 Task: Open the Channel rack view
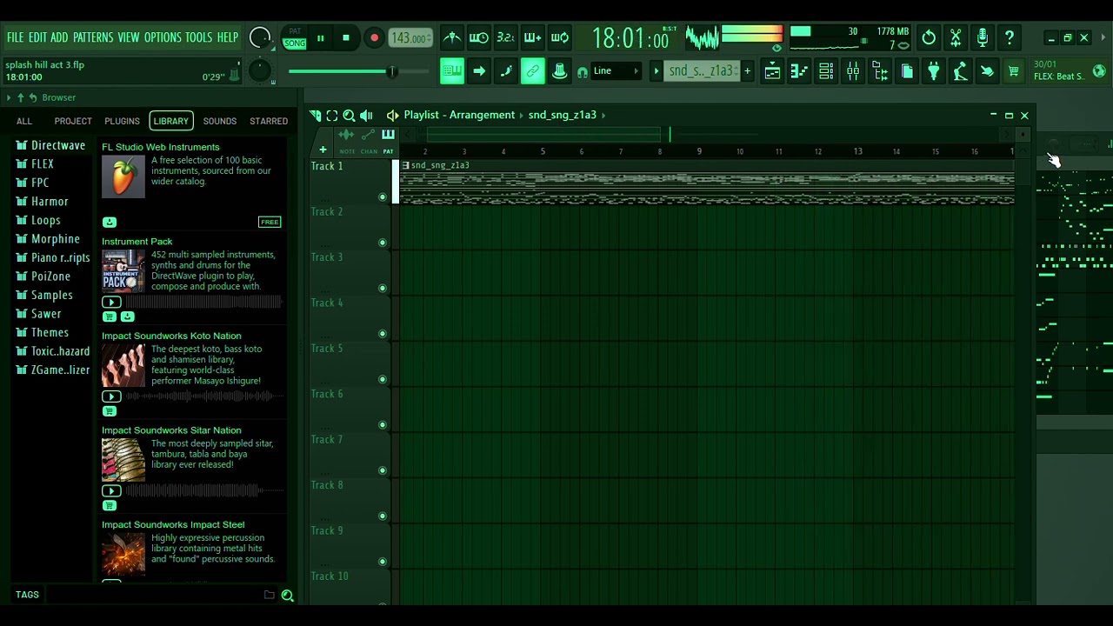tap(826, 71)
